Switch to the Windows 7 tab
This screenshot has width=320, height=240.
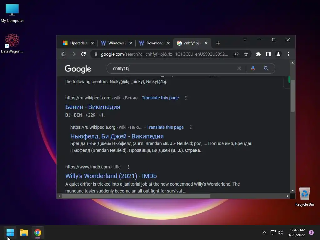[116, 43]
